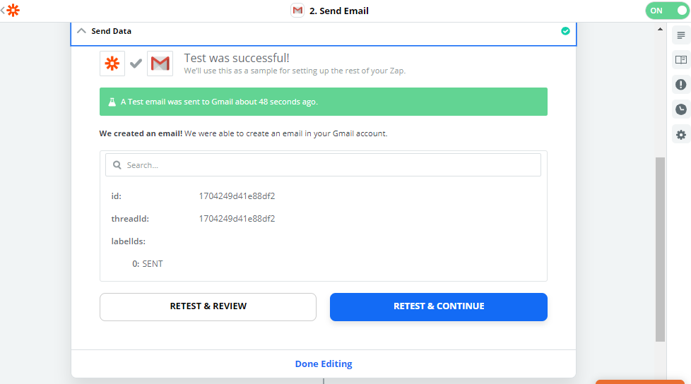Open the settings gear in the sidebar

pyautogui.click(x=681, y=134)
